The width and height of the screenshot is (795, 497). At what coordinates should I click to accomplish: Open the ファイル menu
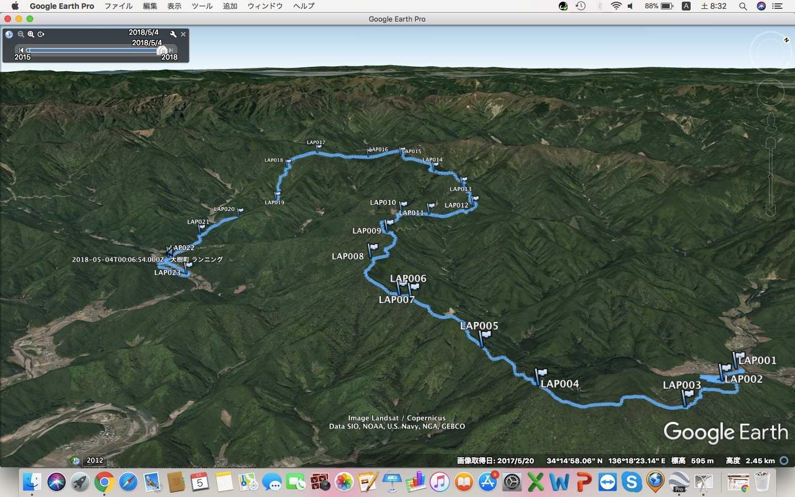(x=118, y=6)
